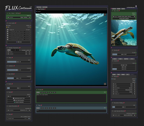
Task: Click the collapse dot of Img Load node
Action: (112, 11)
